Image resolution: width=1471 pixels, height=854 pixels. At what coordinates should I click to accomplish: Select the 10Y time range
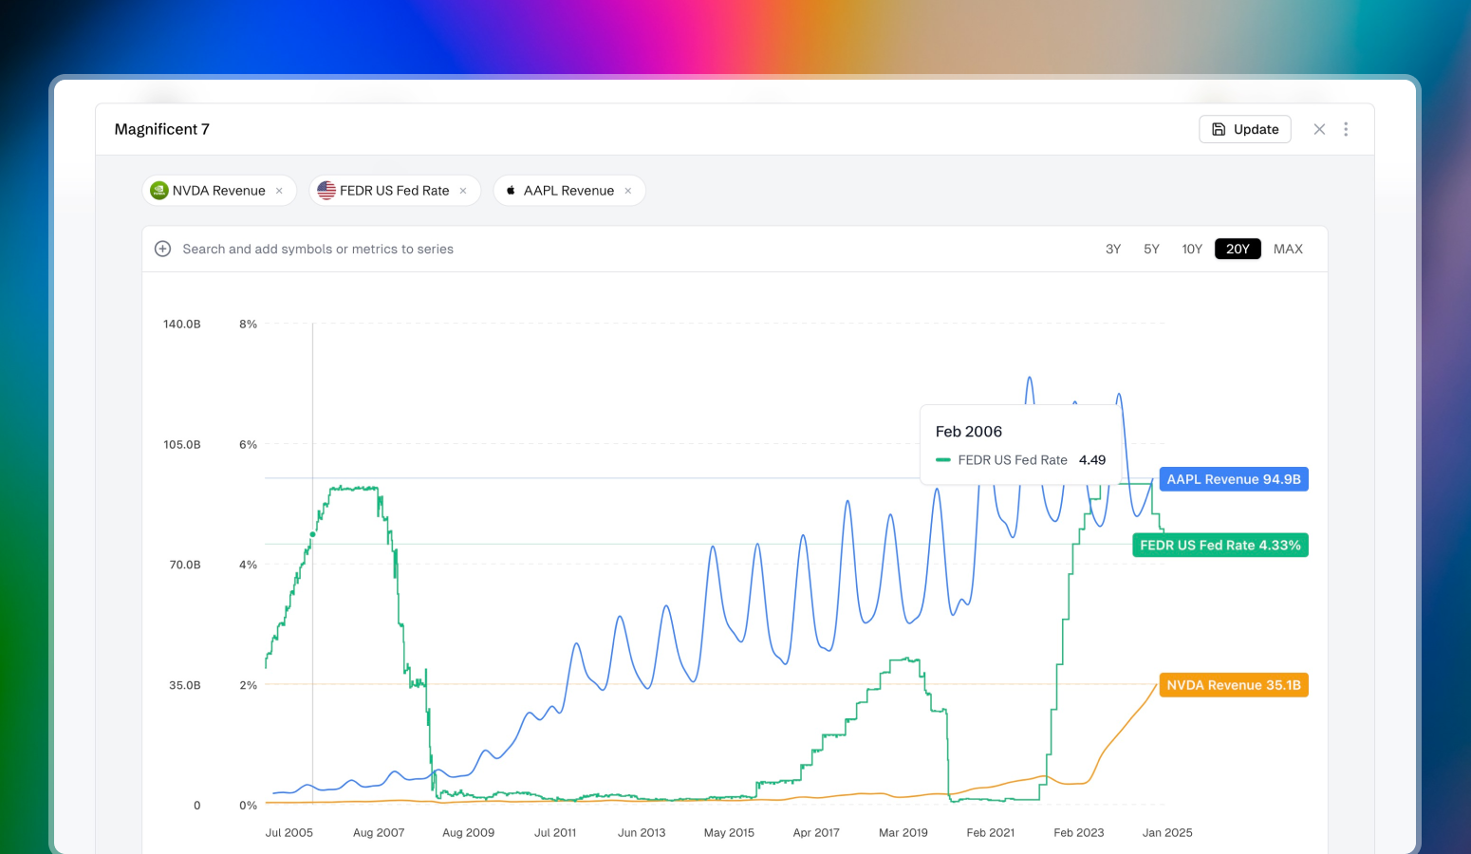[x=1192, y=250]
